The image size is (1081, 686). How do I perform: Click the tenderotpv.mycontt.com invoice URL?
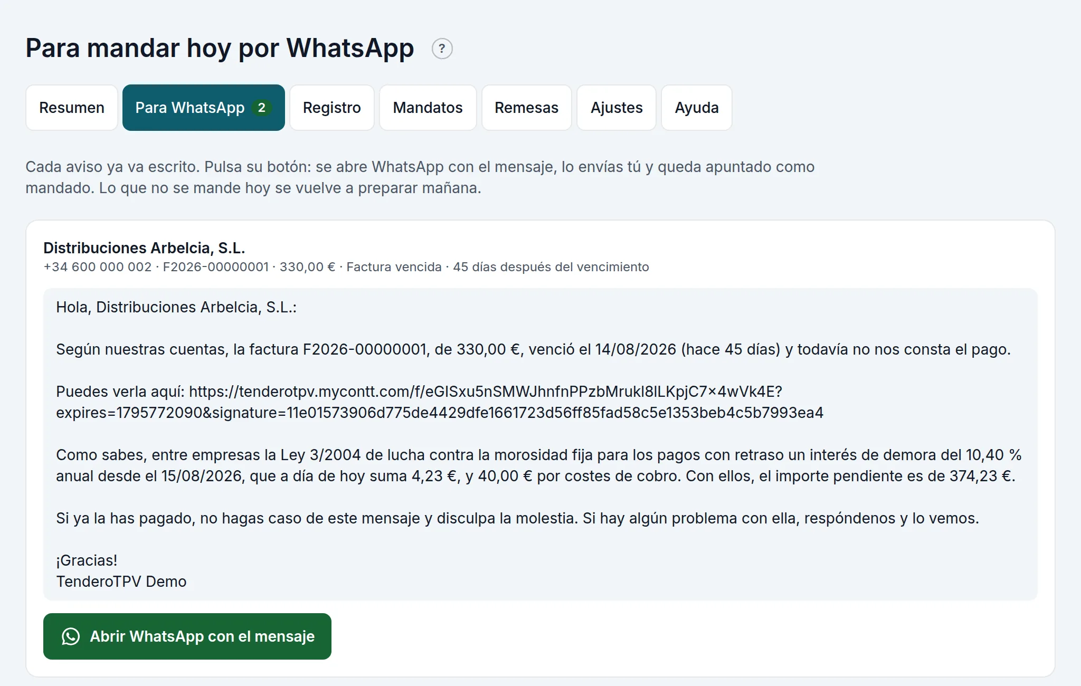(440, 402)
